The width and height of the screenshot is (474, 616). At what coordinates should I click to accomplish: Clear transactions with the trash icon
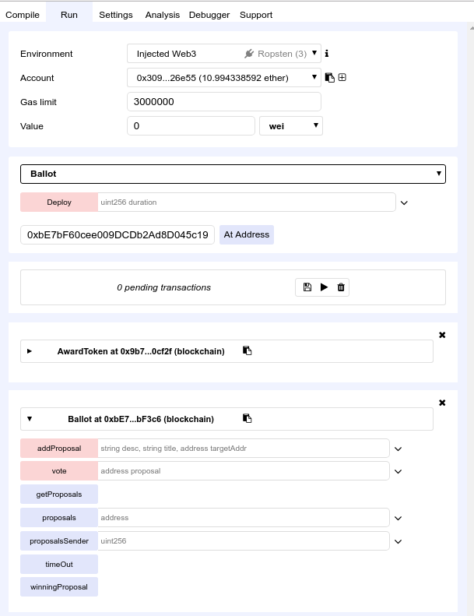coord(341,287)
